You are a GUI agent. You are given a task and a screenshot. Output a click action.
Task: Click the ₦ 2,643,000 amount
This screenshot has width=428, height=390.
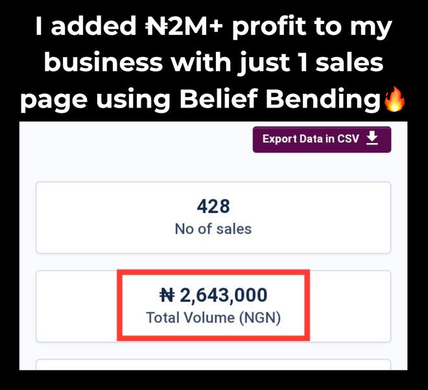pyautogui.click(x=213, y=295)
